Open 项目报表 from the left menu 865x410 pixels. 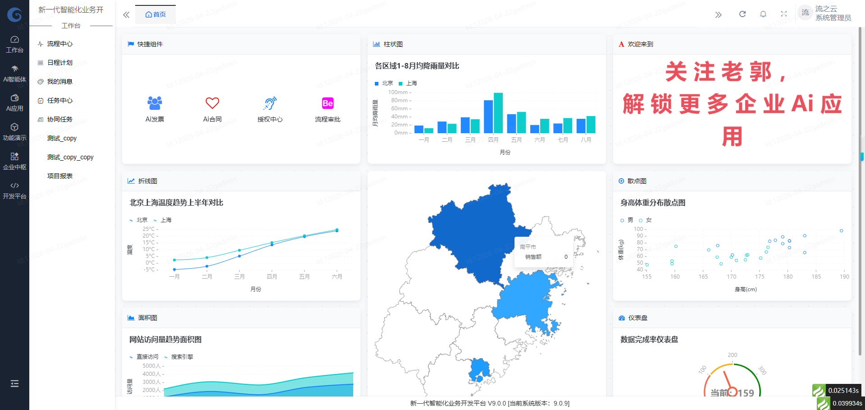[60, 176]
